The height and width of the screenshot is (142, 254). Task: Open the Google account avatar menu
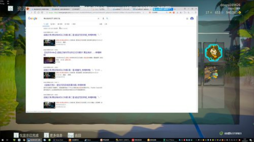192,19
